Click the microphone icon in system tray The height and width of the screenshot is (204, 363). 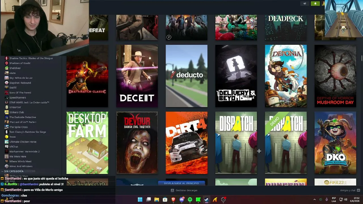click(327, 199)
